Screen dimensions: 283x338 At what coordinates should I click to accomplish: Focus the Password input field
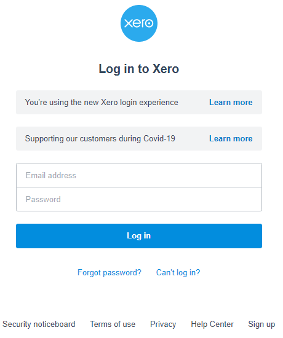click(139, 199)
